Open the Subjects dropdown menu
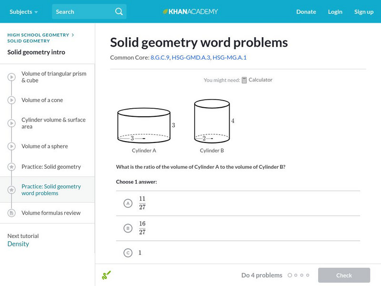 [23, 11]
